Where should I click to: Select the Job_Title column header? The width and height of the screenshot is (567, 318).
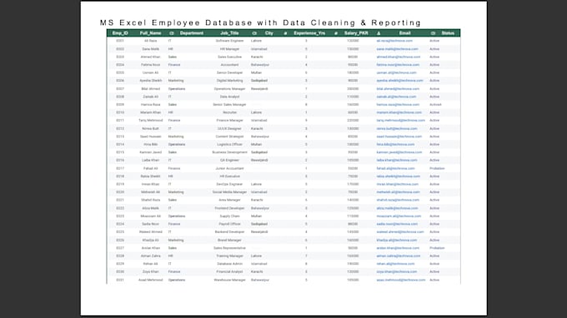click(229, 33)
